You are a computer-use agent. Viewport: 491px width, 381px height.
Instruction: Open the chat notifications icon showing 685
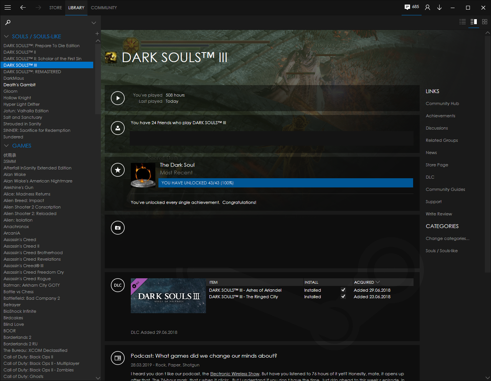pyautogui.click(x=411, y=7)
